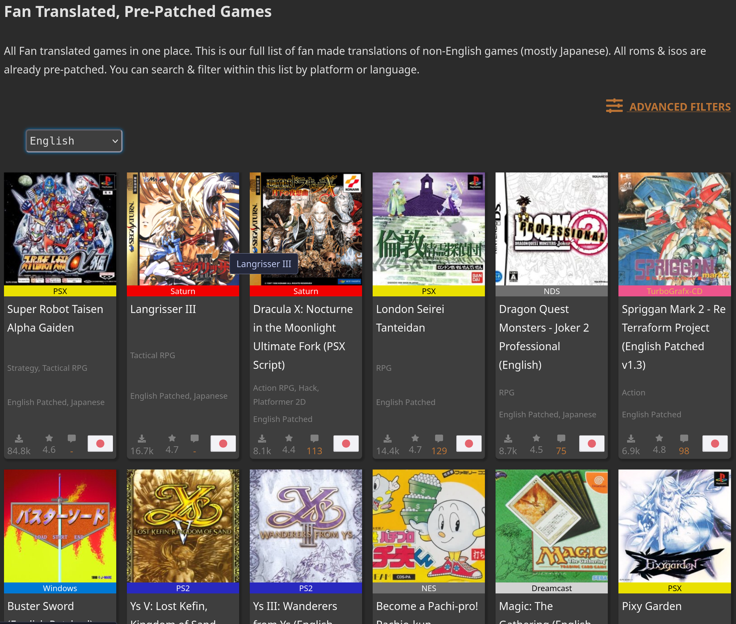Click the Windows platform label

[60, 588]
